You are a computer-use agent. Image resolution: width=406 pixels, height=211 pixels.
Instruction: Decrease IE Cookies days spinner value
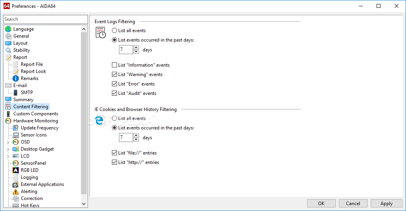tap(136, 140)
